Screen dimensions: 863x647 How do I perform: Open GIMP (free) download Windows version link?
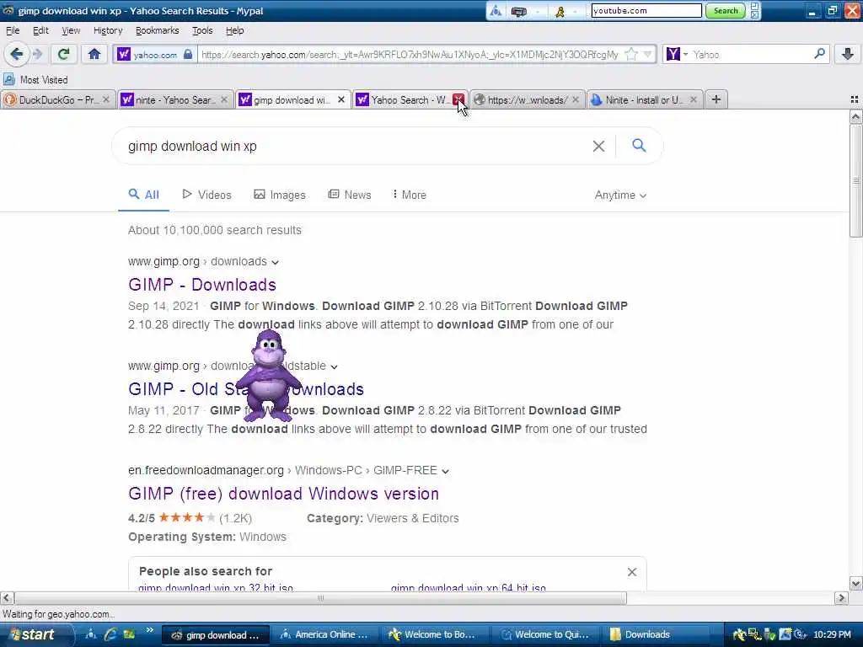pyautogui.click(x=283, y=494)
